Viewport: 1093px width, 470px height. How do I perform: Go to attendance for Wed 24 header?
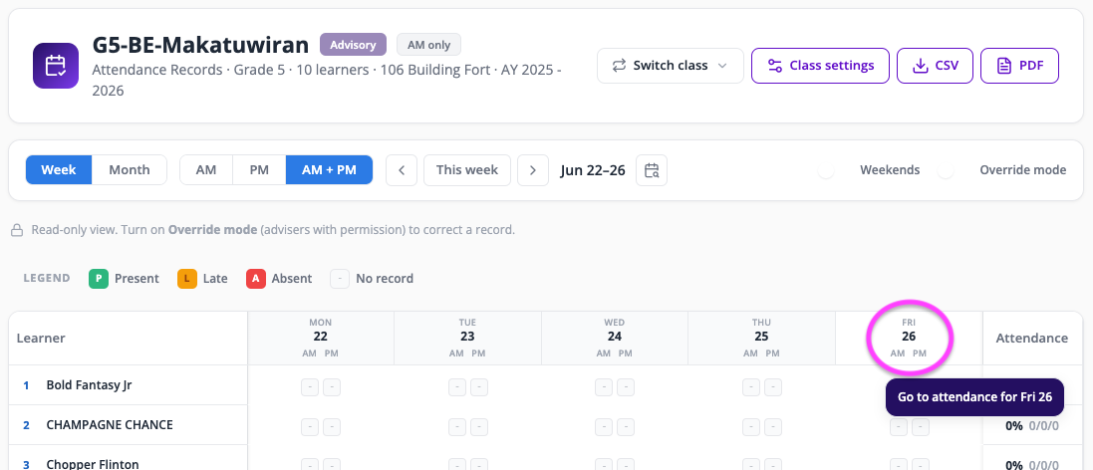click(x=614, y=338)
